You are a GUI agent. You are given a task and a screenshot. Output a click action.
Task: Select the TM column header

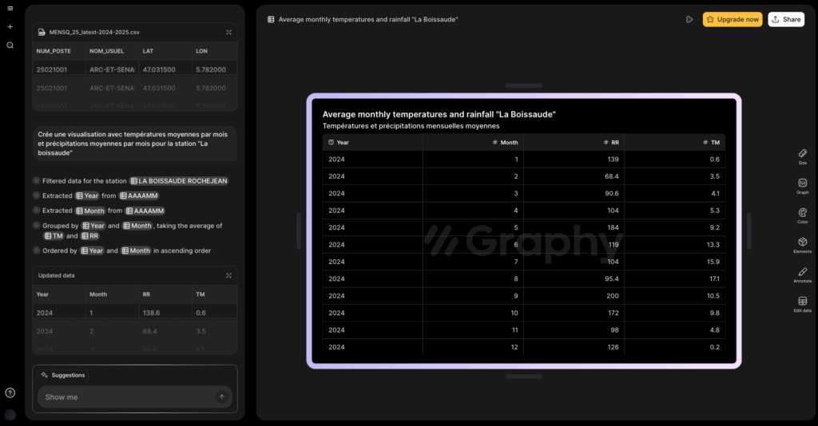674,142
